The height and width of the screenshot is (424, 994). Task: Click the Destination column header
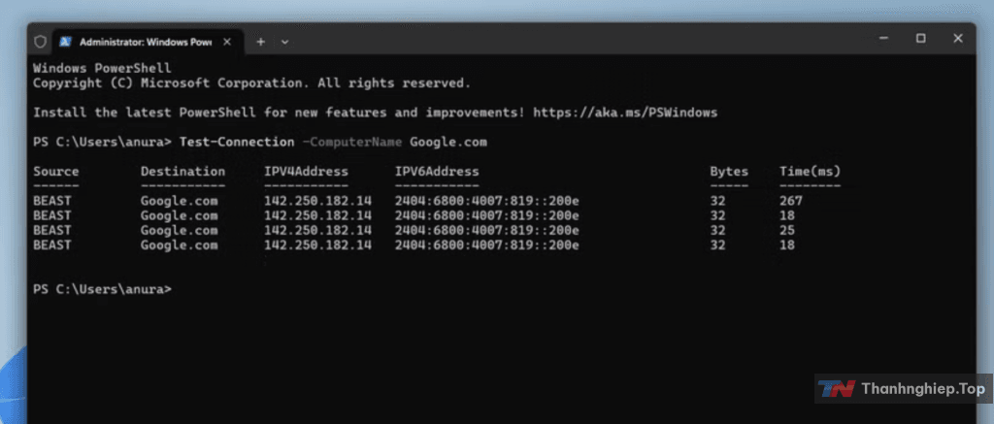coord(182,171)
